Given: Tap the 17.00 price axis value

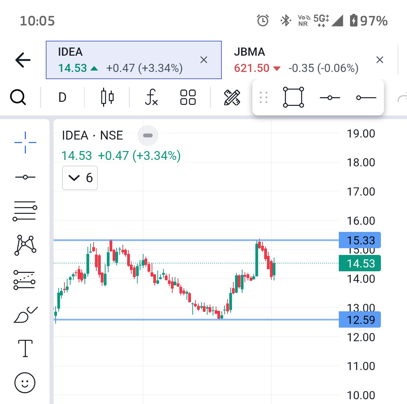Looking at the screenshot, I should pos(361,192).
